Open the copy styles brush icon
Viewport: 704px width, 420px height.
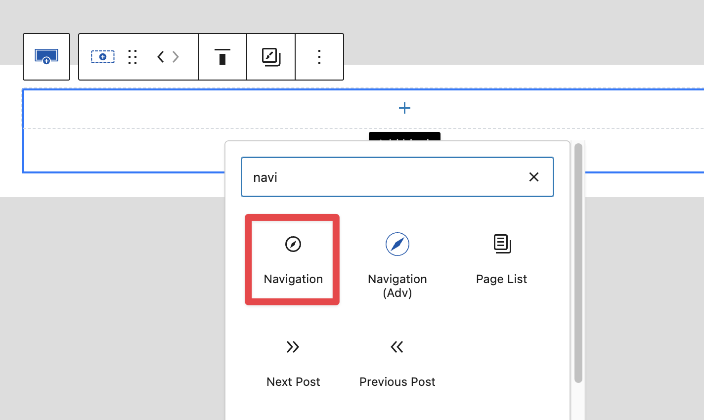[271, 57]
